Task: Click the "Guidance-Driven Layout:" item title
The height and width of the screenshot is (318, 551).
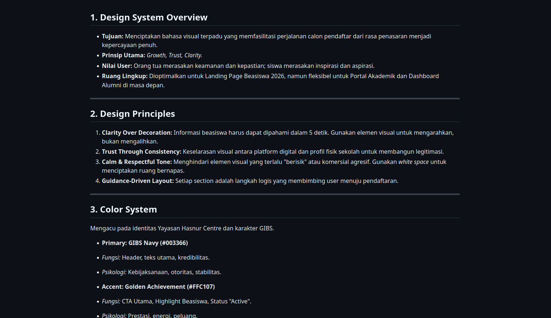Action: [x=138, y=181]
